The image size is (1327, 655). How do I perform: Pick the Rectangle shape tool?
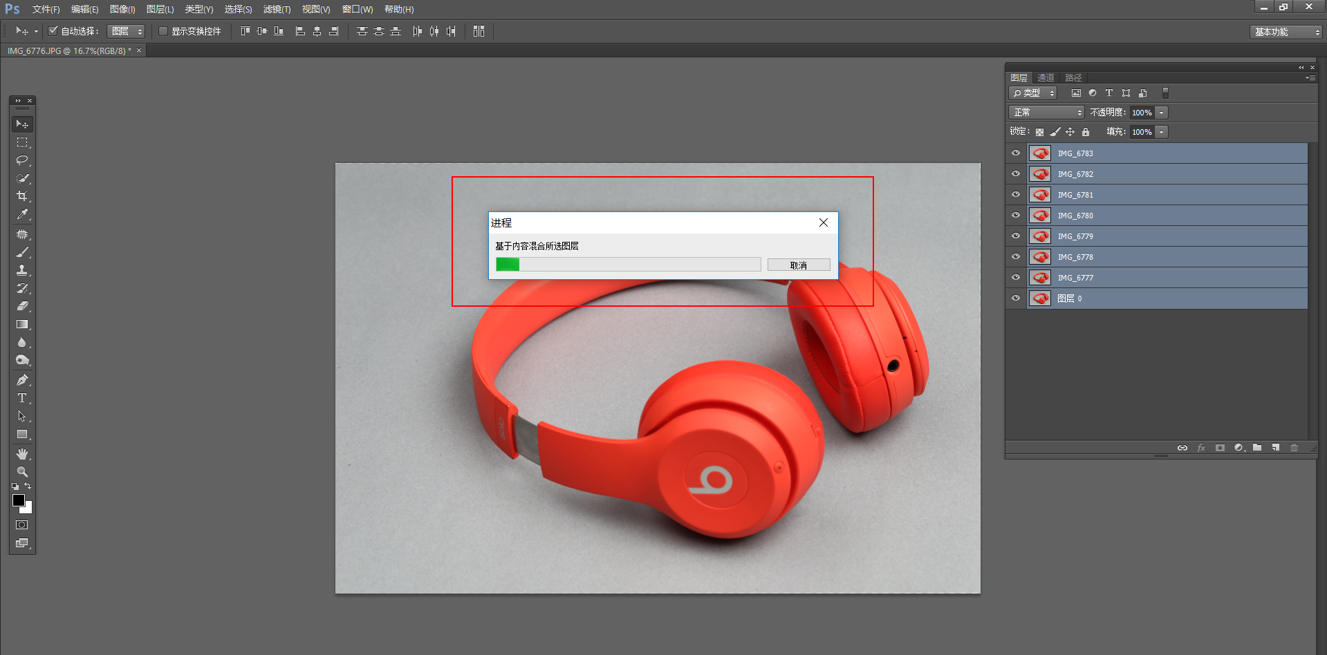(22, 434)
